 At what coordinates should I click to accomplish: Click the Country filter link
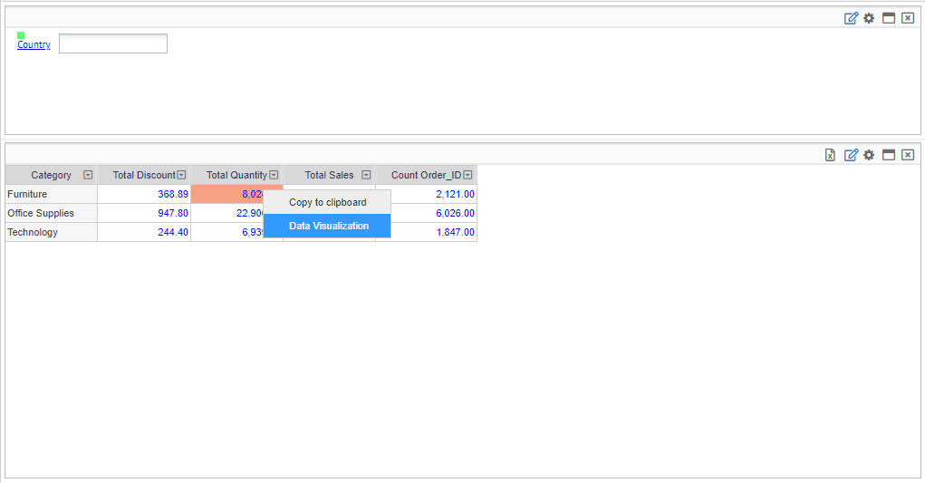[34, 44]
